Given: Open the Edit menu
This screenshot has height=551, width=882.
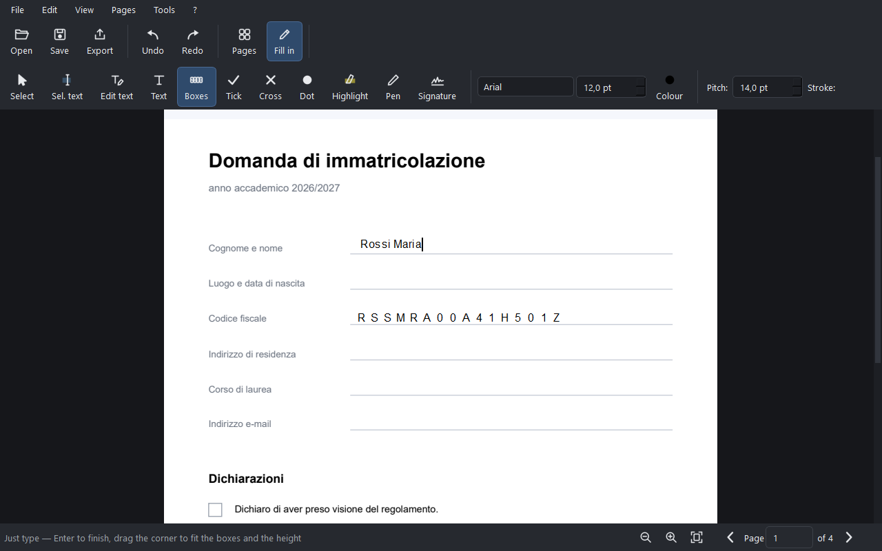Looking at the screenshot, I should 50,10.
